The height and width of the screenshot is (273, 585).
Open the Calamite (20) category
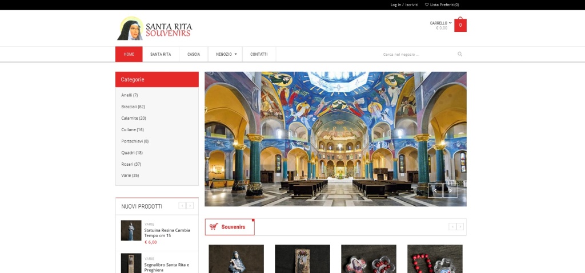point(134,118)
